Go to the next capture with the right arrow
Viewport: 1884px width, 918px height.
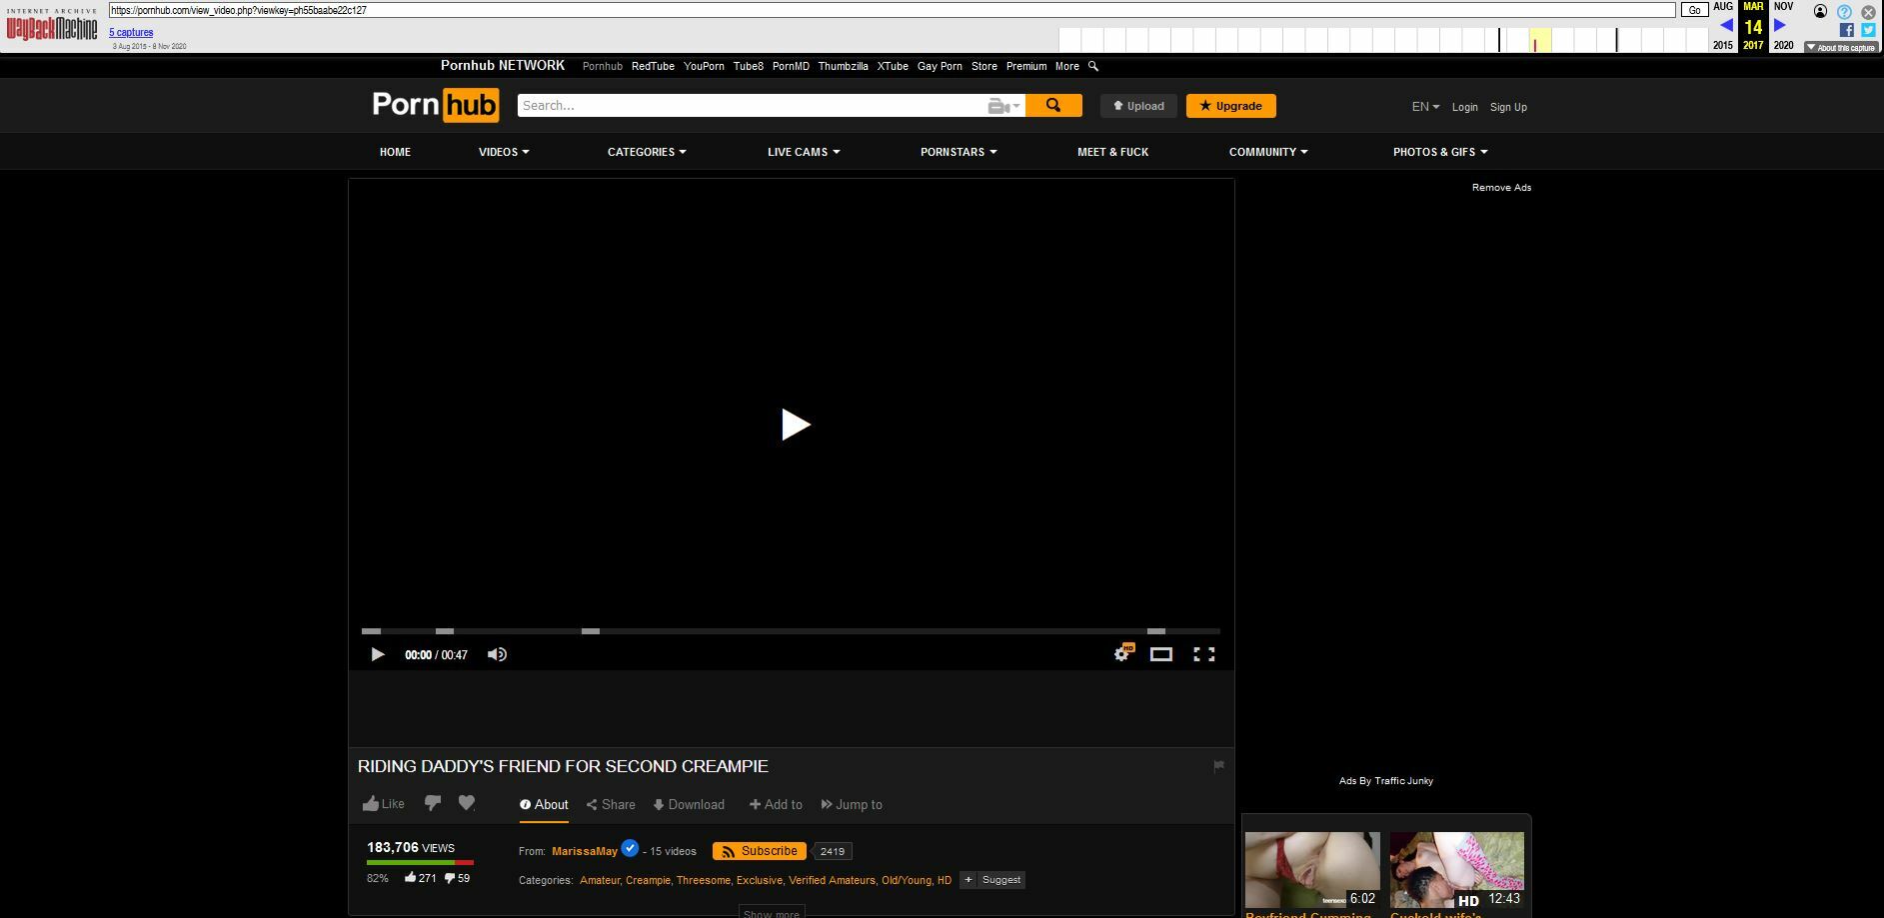pyautogui.click(x=1780, y=26)
